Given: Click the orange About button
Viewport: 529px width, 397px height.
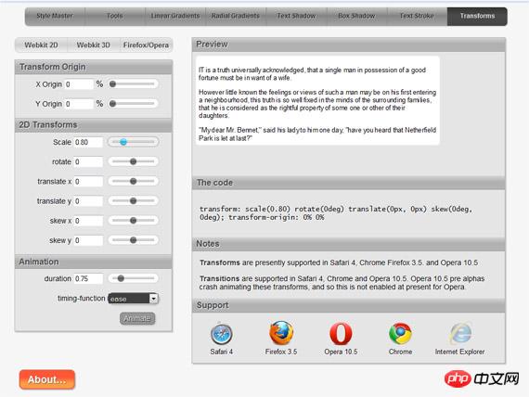Looking at the screenshot, I should pos(47,379).
